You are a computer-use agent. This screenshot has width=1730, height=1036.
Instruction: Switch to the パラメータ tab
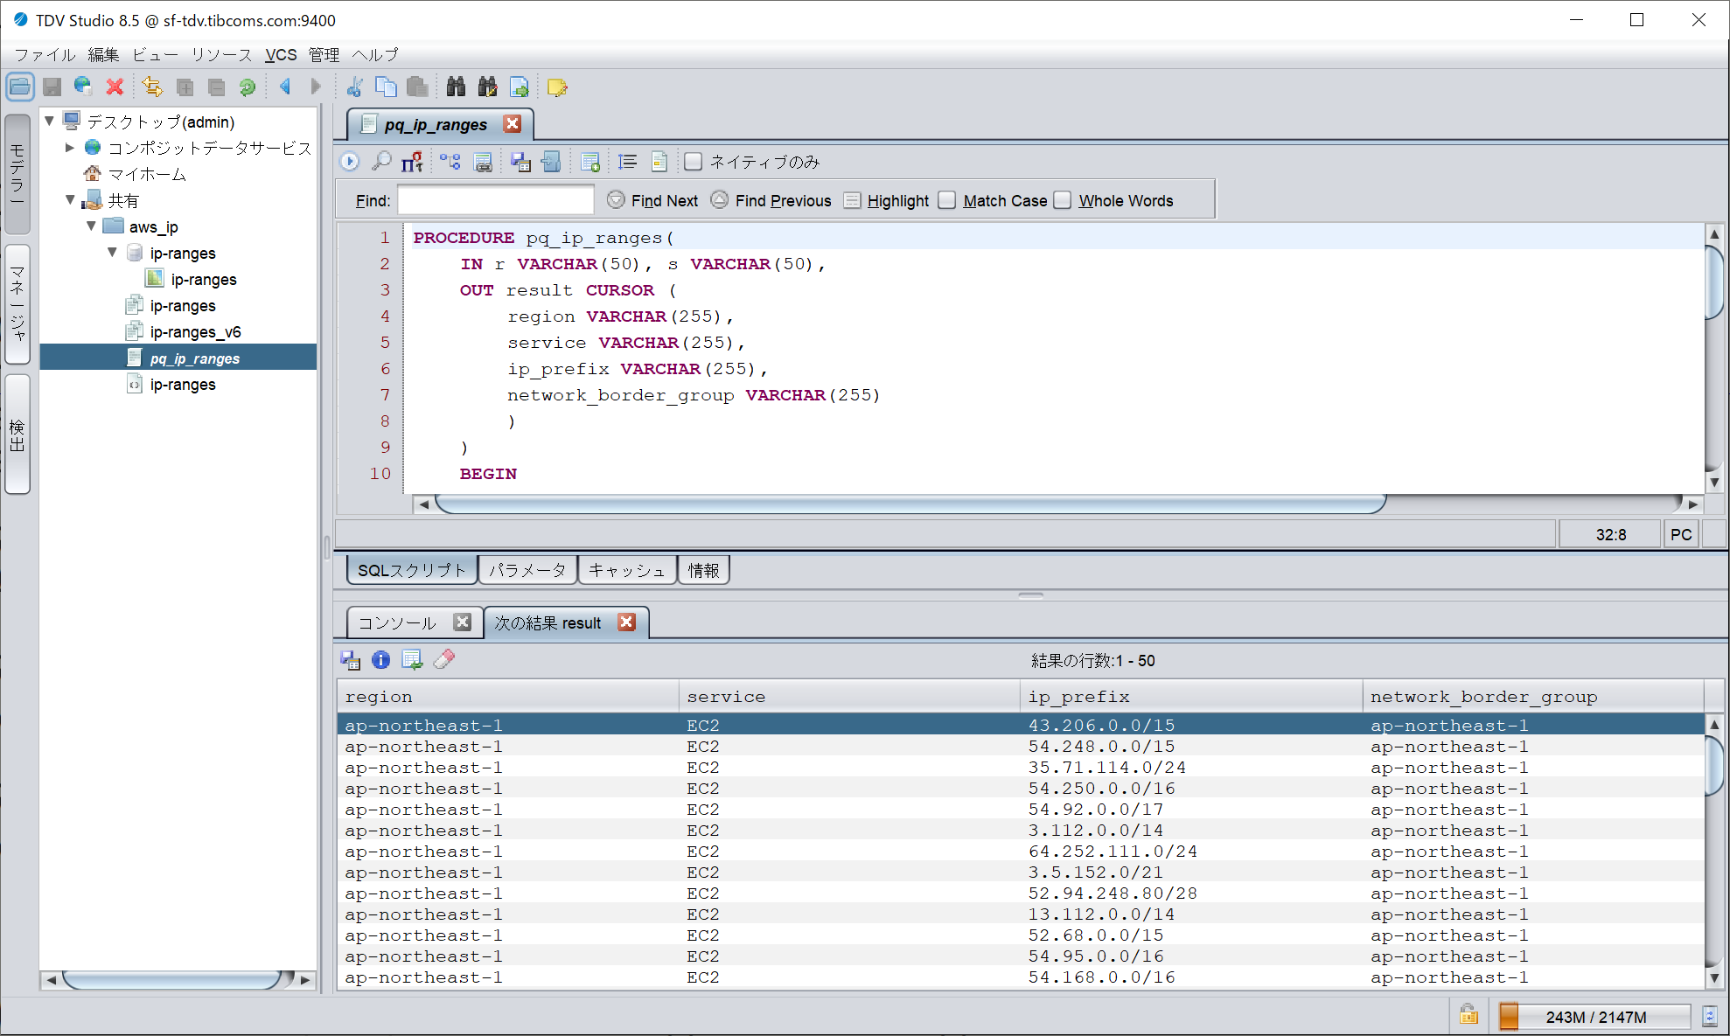(x=527, y=570)
